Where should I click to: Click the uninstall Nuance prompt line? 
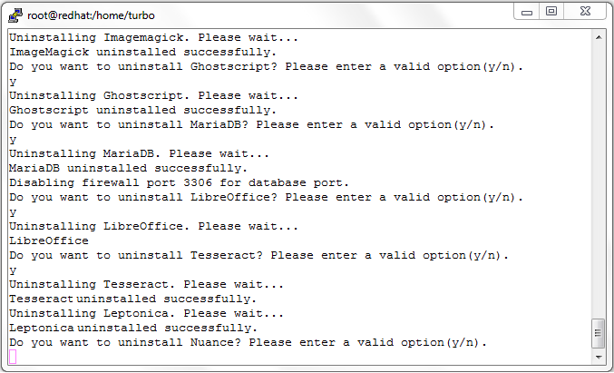click(248, 342)
